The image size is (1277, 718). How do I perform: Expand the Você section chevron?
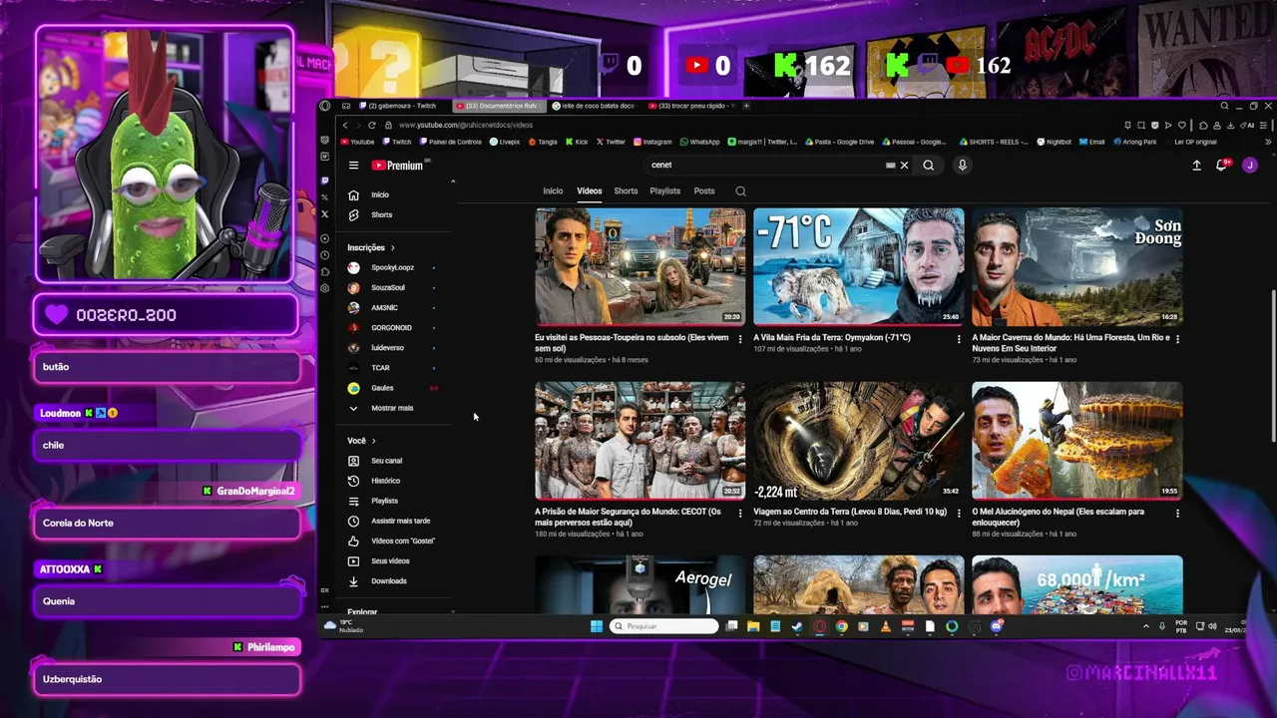373,441
